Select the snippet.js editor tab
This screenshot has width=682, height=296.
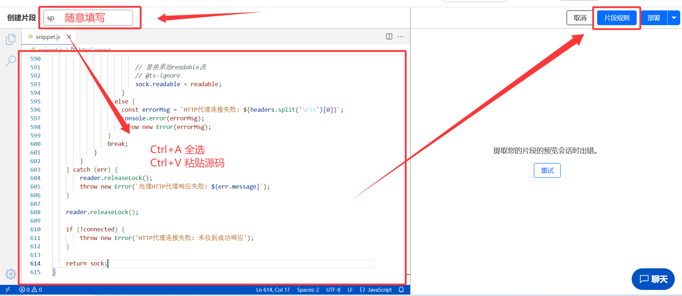47,37
